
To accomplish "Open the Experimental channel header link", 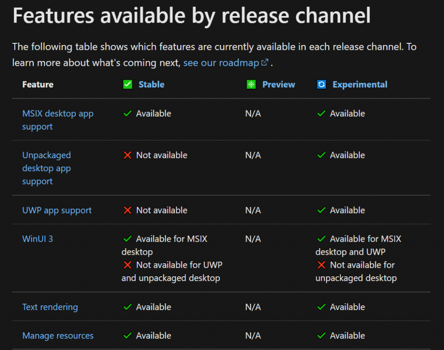I will click(360, 84).
